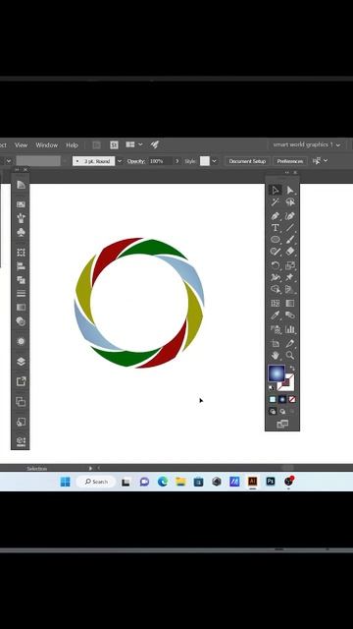Select the Rotate tool

[x=276, y=265]
